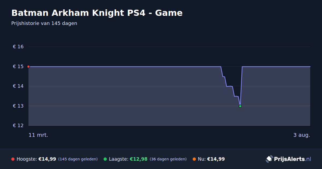Click the € 14 axis label
Viewport: 322px width, 169px height.
(x=18, y=86)
